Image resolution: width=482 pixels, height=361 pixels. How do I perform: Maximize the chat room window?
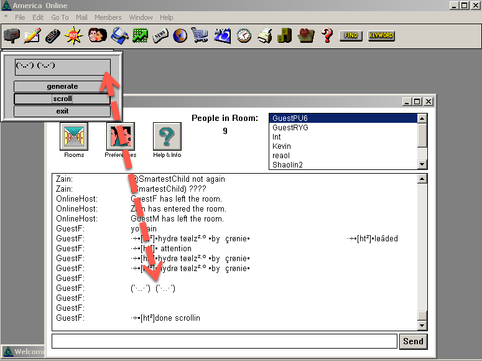click(417, 102)
